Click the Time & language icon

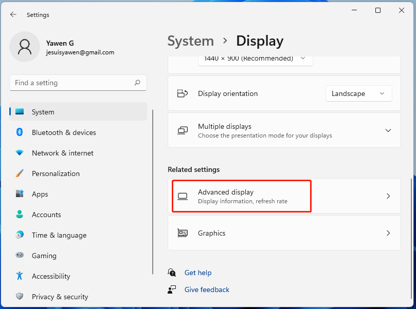[20, 235]
